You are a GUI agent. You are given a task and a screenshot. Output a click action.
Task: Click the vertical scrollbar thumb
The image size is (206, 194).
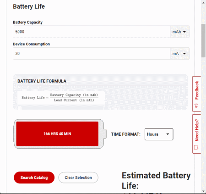pos(203,41)
